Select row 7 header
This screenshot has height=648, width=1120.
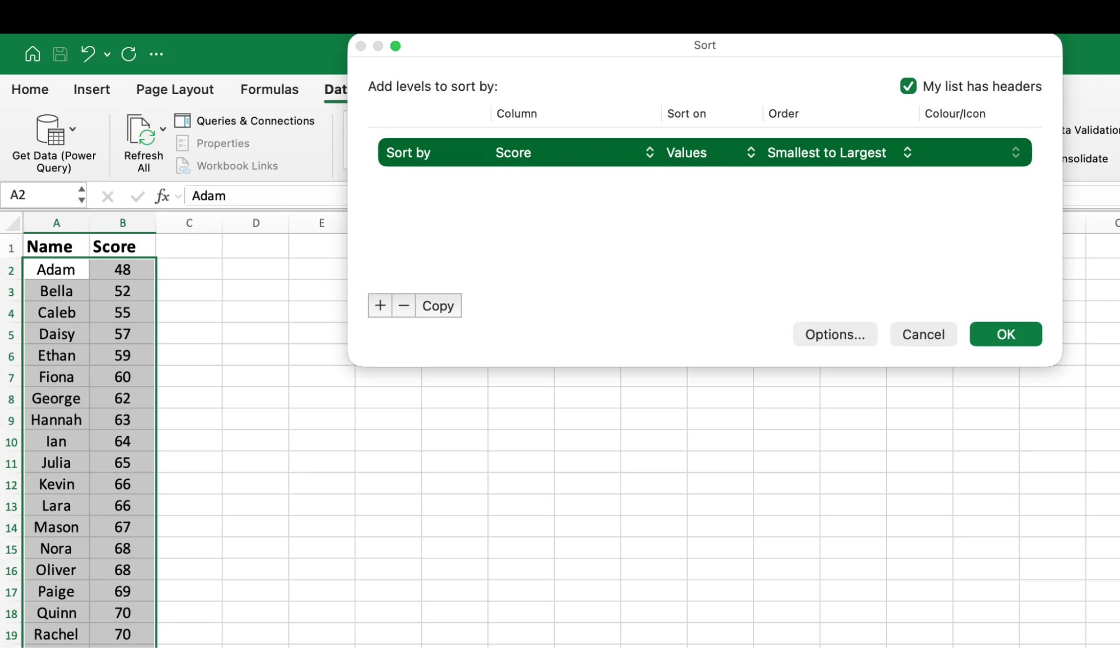11,377
